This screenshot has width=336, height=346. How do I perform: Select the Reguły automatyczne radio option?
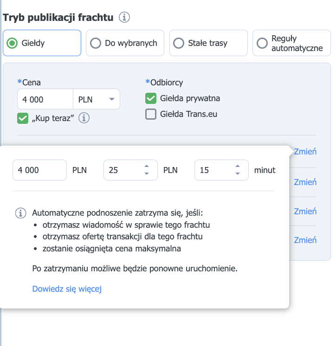[291, 43]
